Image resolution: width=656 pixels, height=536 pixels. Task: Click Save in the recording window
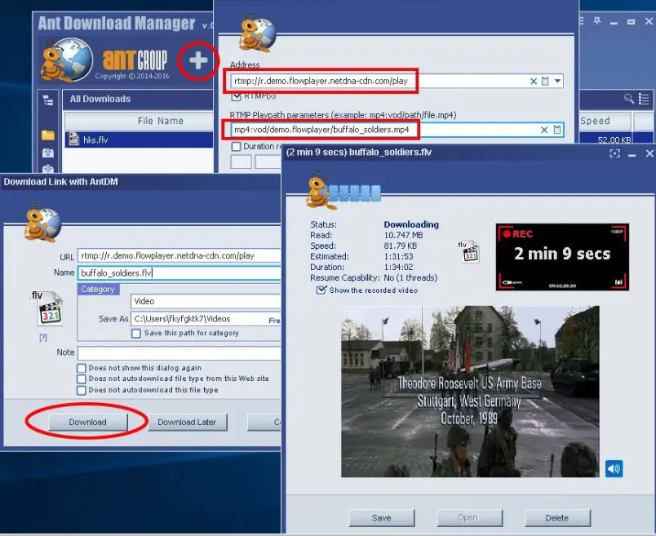(382, 518)
